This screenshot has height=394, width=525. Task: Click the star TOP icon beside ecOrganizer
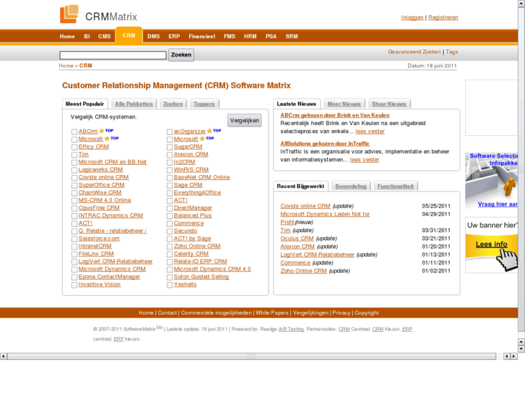click(x=214, y=131)
